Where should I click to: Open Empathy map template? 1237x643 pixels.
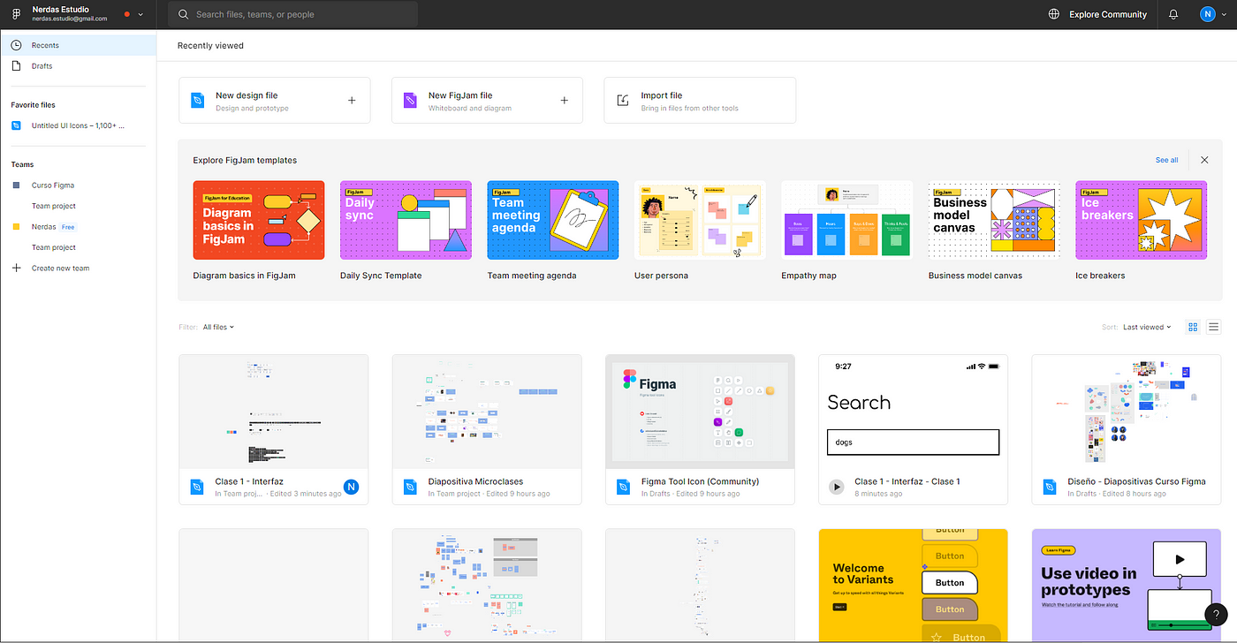point(847,220)
